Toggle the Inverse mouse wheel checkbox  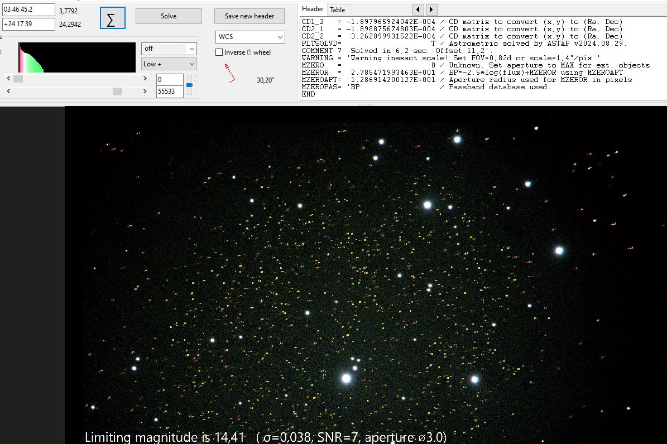coord(219,52)
